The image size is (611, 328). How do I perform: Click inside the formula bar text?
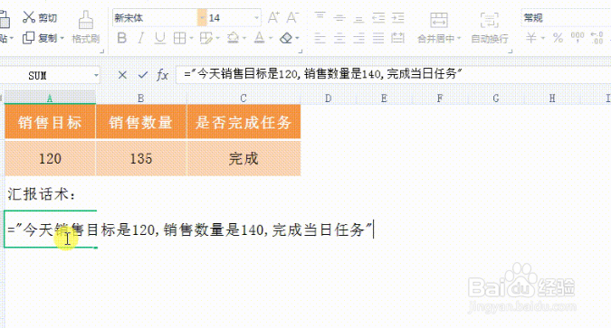(x=323, y=73)
